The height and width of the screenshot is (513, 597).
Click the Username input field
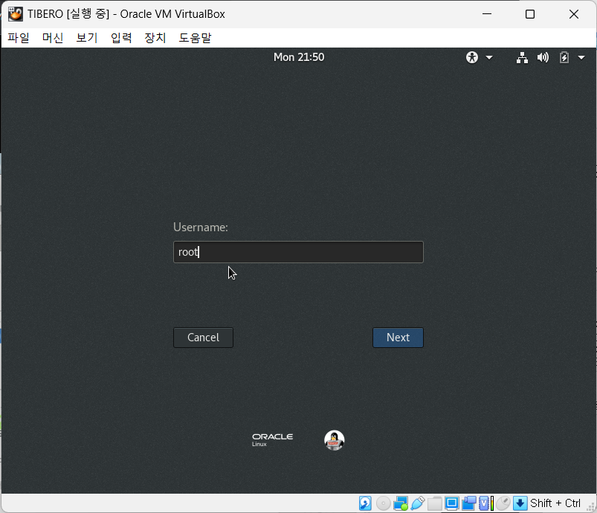tap(299, 252)
